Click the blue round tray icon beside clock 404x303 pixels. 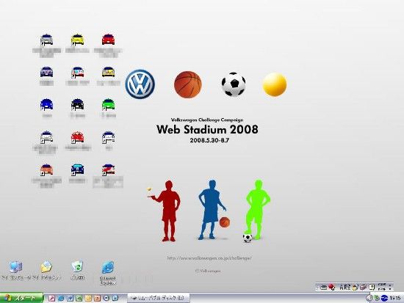pyautogui.click(x=384, y=298)
